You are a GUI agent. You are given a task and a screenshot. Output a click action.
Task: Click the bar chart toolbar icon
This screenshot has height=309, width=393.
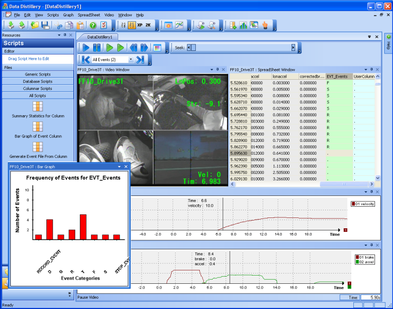pyautogui.click(x=243, y=25)
